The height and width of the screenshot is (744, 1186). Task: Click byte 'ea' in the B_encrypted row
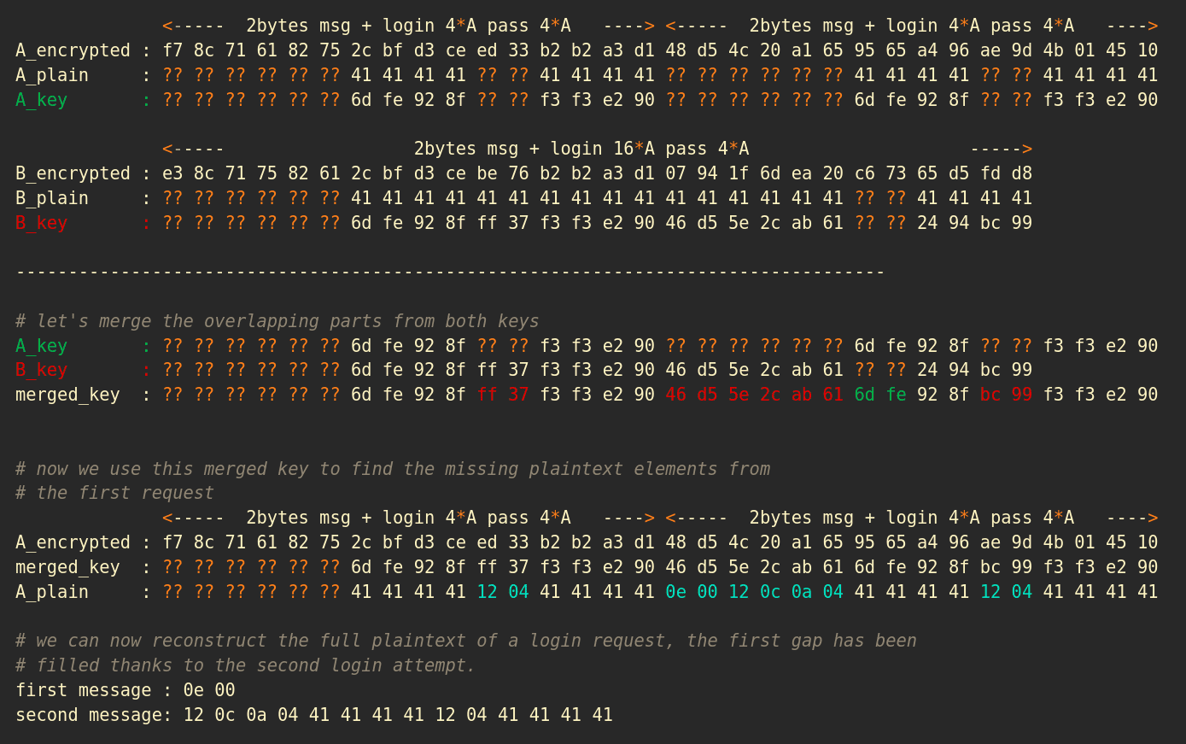tap(802, 173)
